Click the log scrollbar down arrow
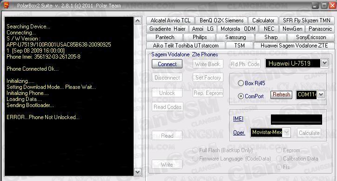 point(138,172)
